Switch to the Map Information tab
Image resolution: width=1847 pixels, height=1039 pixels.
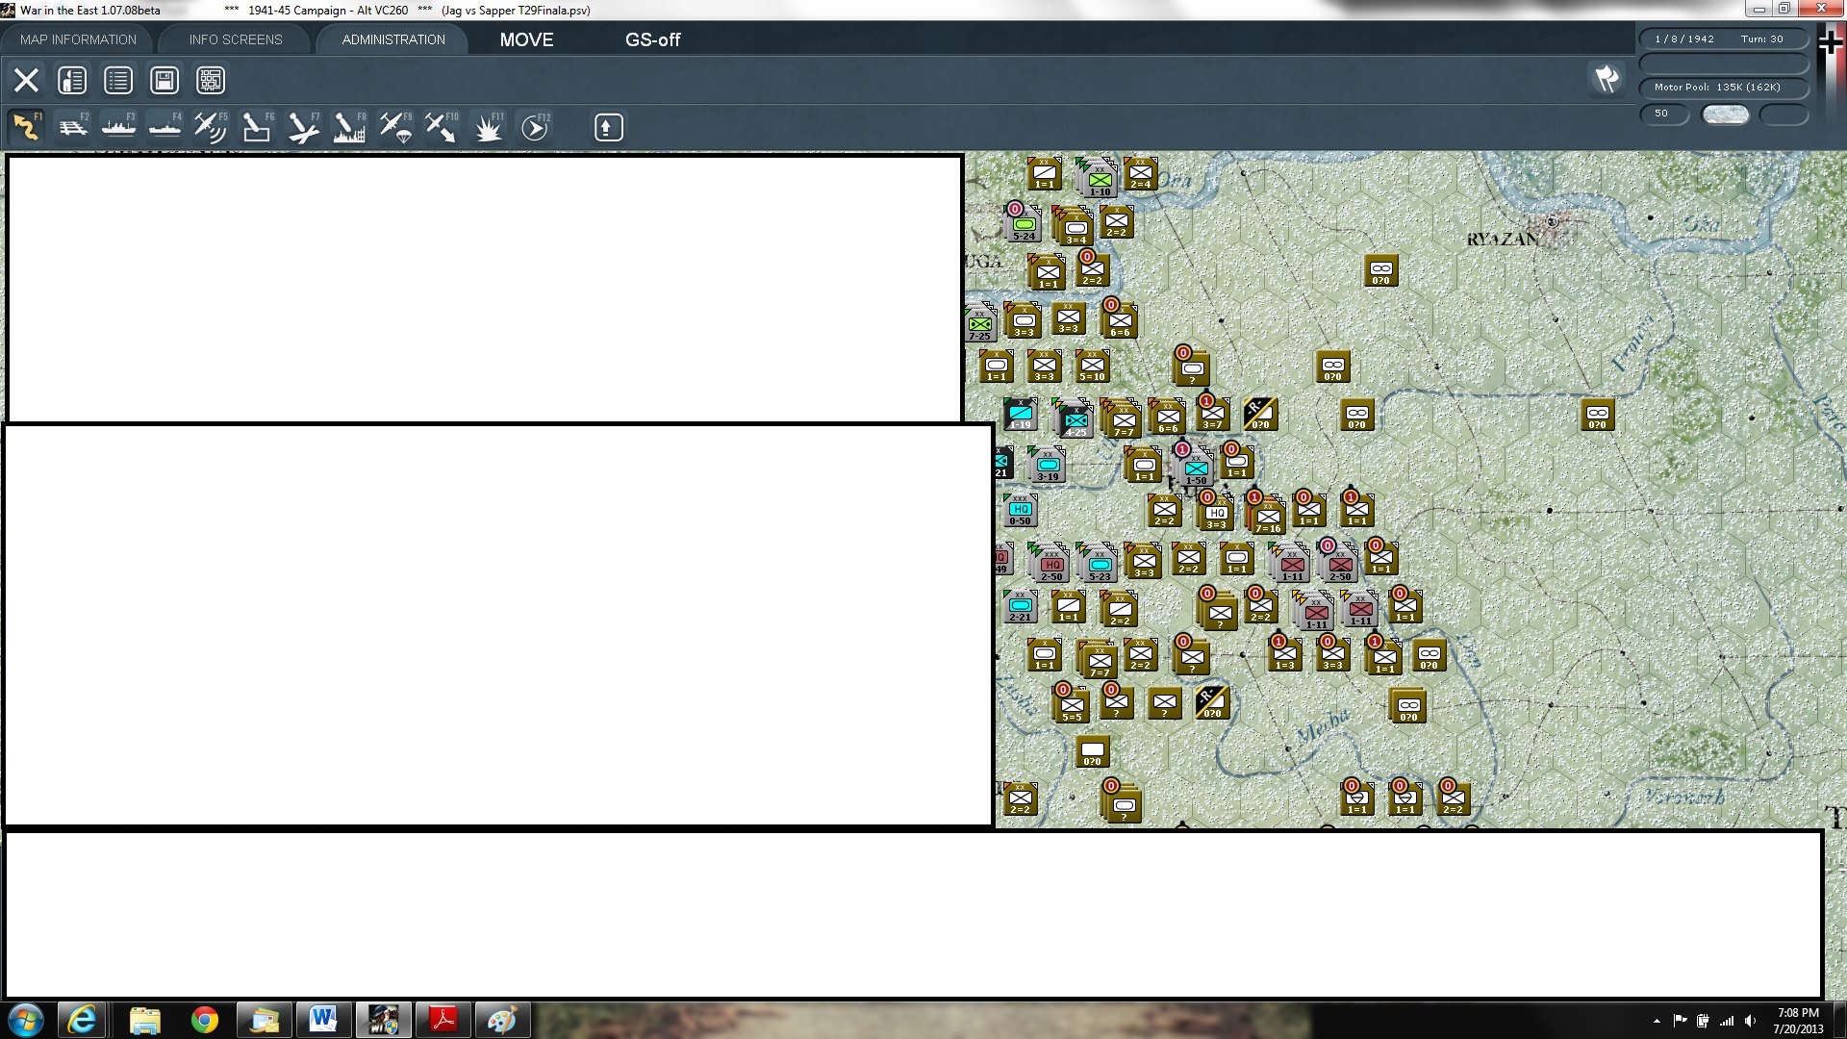click(x=78, y=39)
